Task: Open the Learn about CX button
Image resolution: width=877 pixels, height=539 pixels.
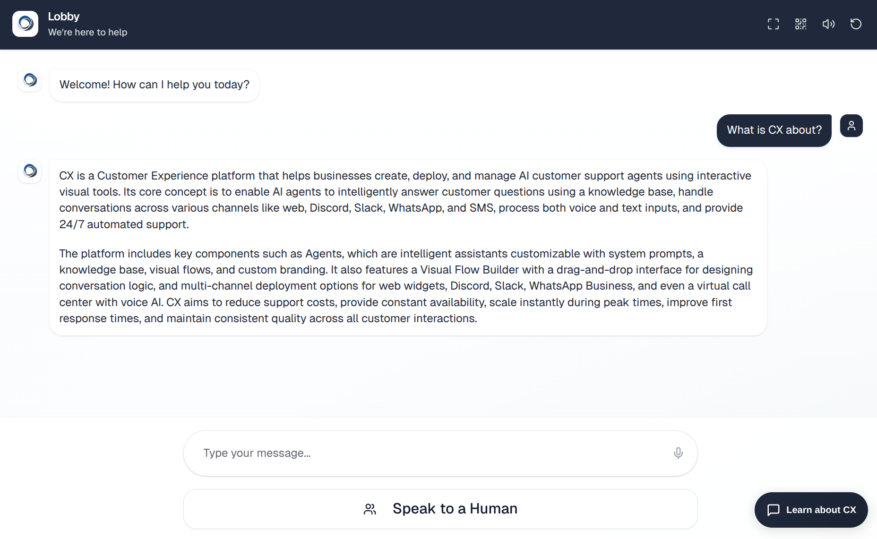Action: coord(811,510)
